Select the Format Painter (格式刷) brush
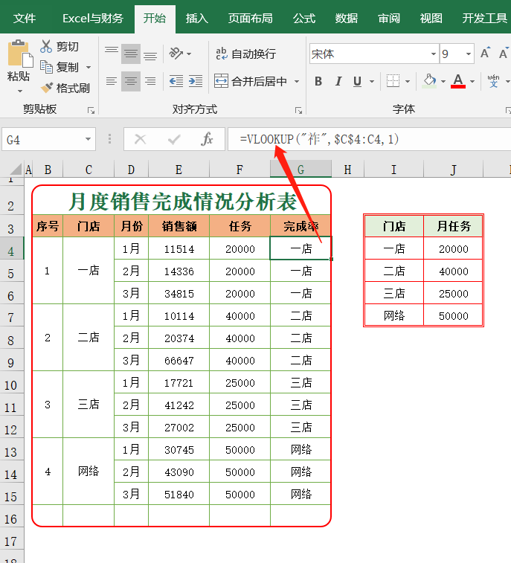 [47, 88]
